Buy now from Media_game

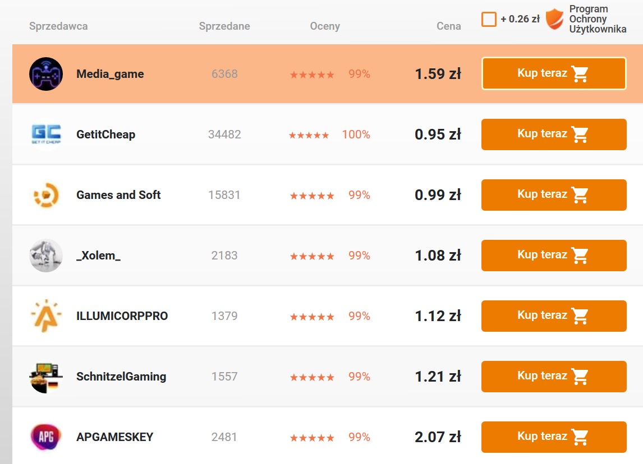tap(554, 73)
